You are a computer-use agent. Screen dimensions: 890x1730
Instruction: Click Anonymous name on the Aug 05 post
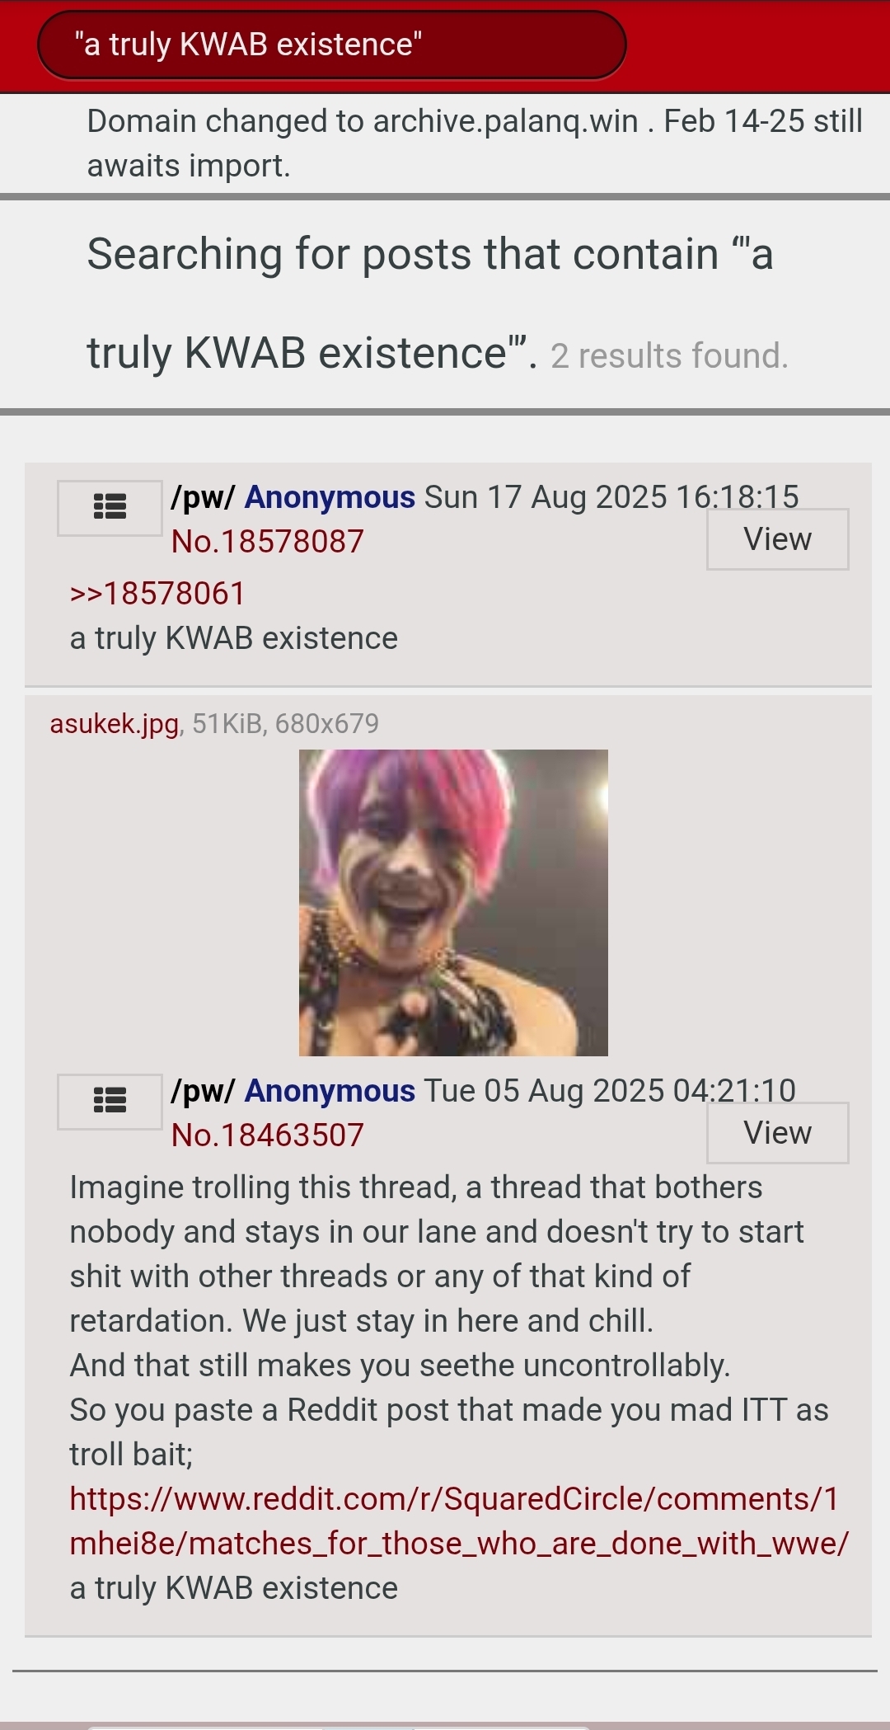click(x=330, y=1091)
